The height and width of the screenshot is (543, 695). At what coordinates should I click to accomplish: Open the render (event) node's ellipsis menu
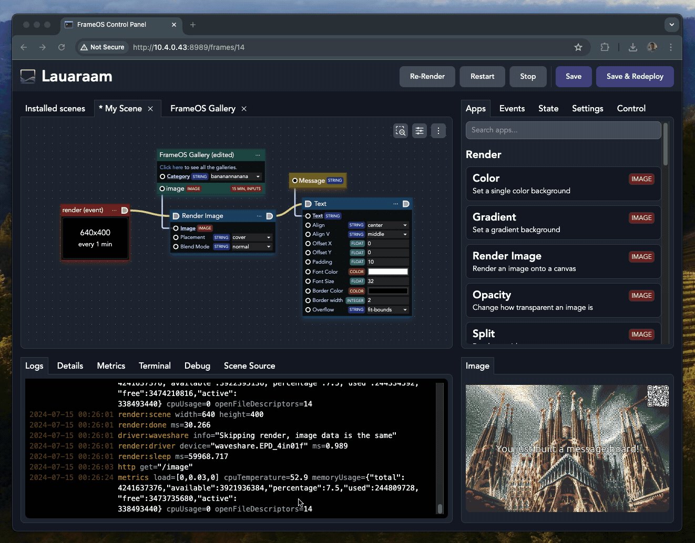point(114,210)
